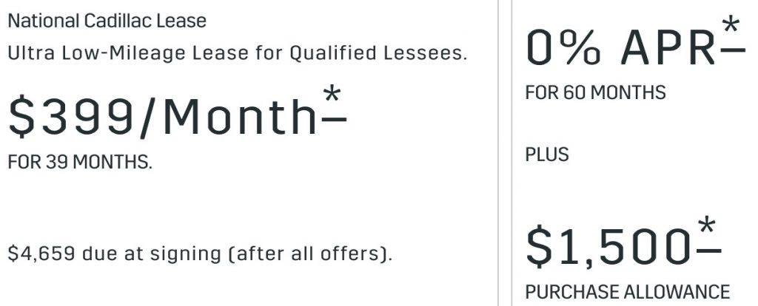This screenshot has height=306, width=758.
Task: Click the FOR 60 MONTHS label
Action: click(x=596, y=92)
